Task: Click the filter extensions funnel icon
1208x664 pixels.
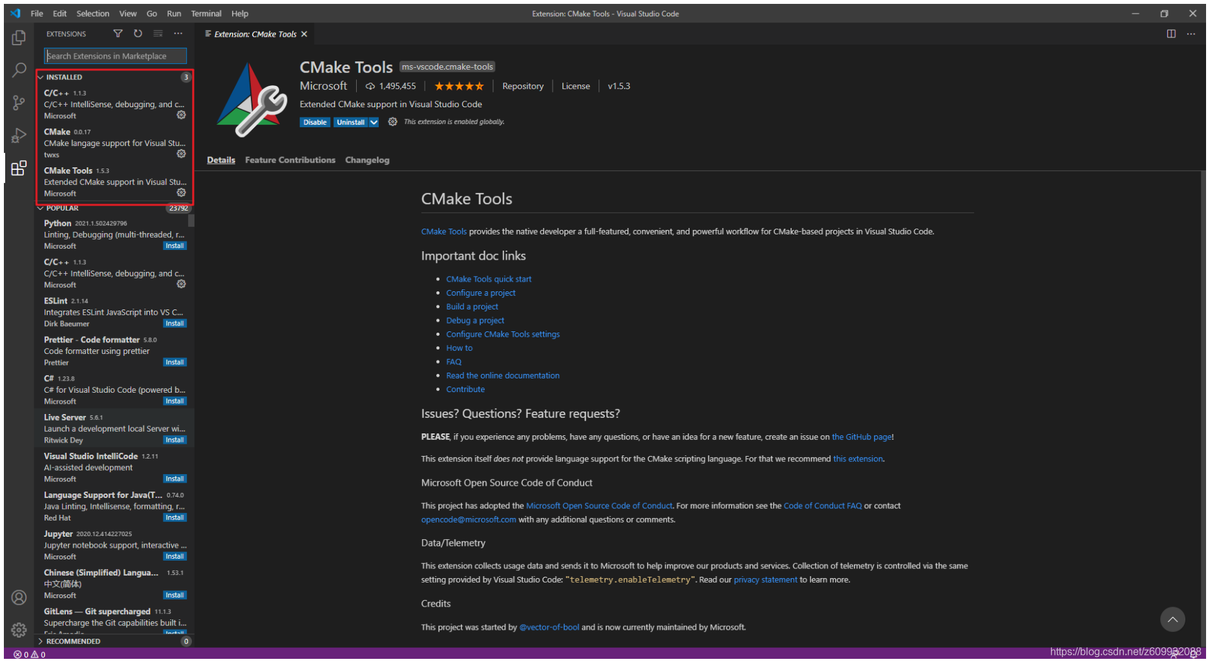Action: [118, 34]
